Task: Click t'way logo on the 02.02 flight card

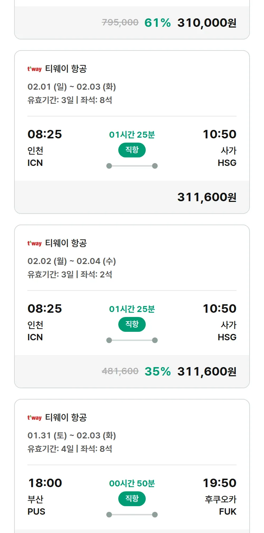Action: coord(34,244)
